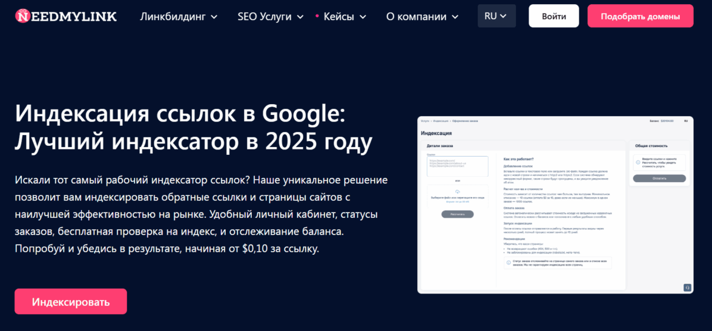Click the Как это работает? heading in preview
Viewport: 712px width, 331px height.
pyautogui.click(x=518, y=159)
